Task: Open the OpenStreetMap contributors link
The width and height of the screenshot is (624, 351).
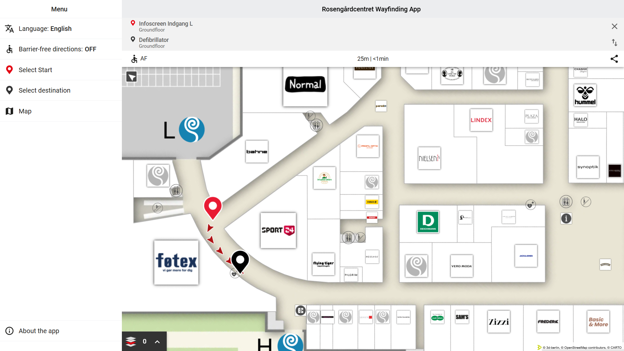Action: (x=585, y=348)
